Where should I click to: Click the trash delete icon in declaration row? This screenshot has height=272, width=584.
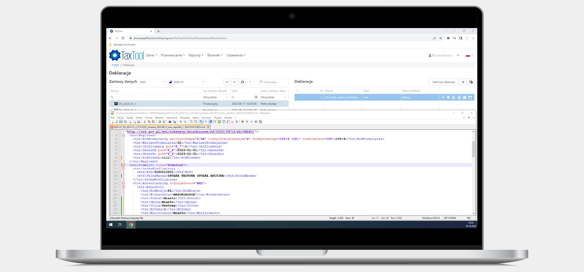coord(448,97)
